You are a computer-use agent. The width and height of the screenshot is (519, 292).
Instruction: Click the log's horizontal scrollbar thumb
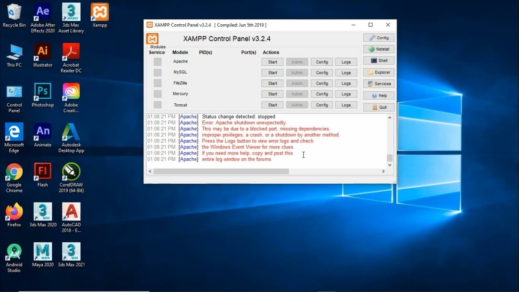221,172
